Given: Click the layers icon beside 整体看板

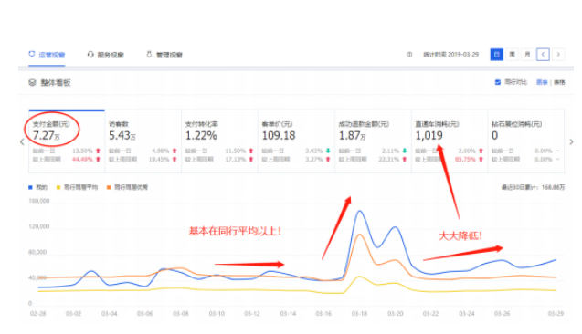Looking at the screenshot, I should [32, 82].
